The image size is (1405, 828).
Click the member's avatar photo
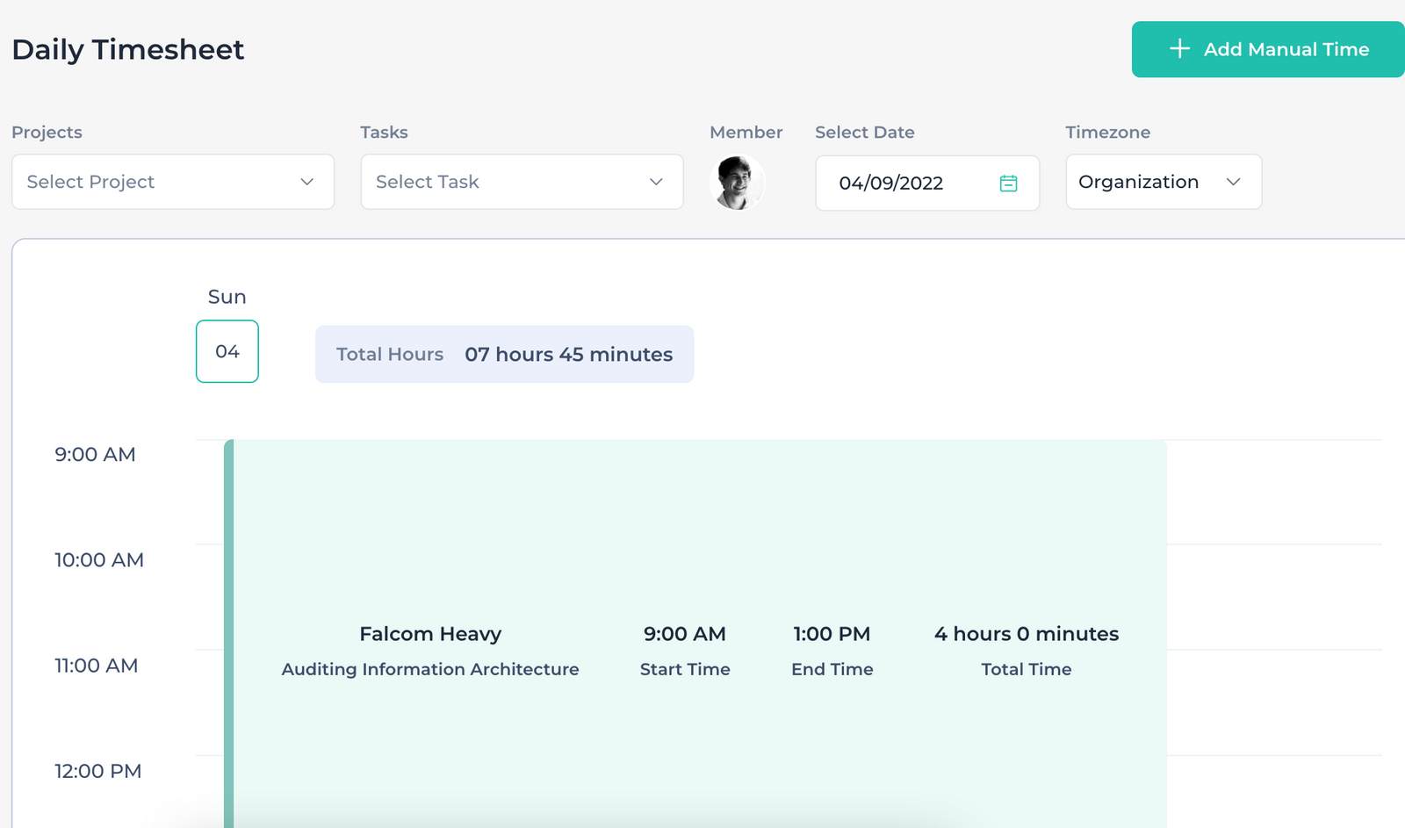[x=738, y=183]
